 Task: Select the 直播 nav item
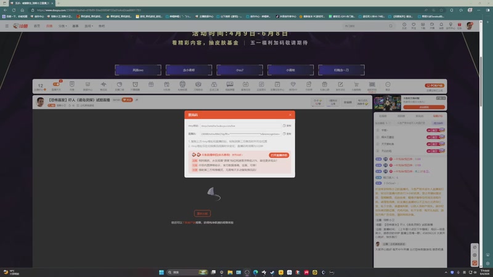(x=49, y=26)
